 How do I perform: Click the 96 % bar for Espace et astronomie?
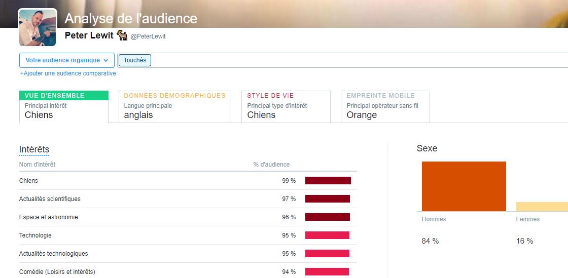[328, 217]
